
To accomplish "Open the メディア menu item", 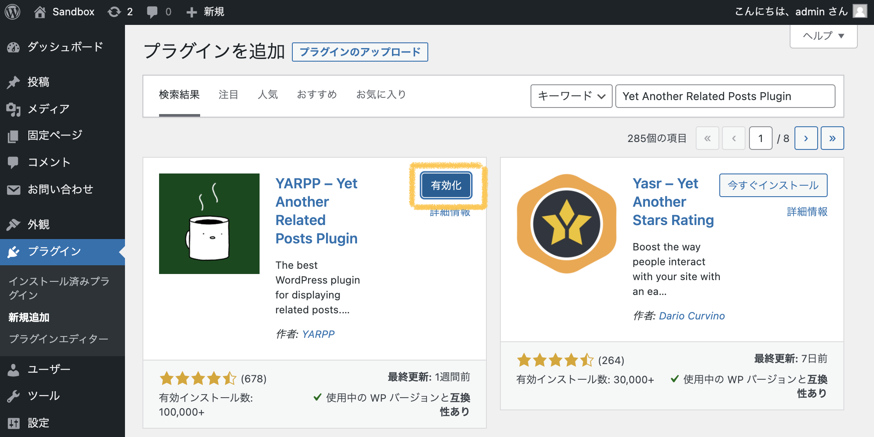I will pyautogui.click(x=62, y=109).
